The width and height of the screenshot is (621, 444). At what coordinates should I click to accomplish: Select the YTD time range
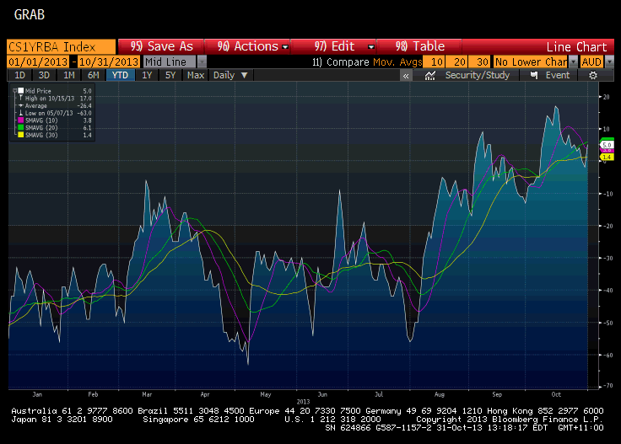(121, 75)
